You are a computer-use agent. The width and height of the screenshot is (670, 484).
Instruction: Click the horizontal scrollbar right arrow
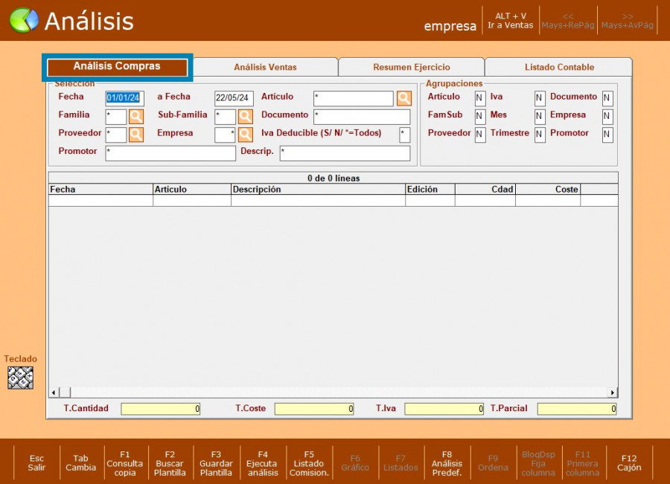[613, 393]
